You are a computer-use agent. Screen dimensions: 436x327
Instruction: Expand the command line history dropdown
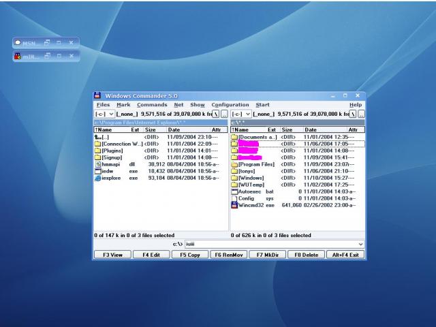(360, 244)
